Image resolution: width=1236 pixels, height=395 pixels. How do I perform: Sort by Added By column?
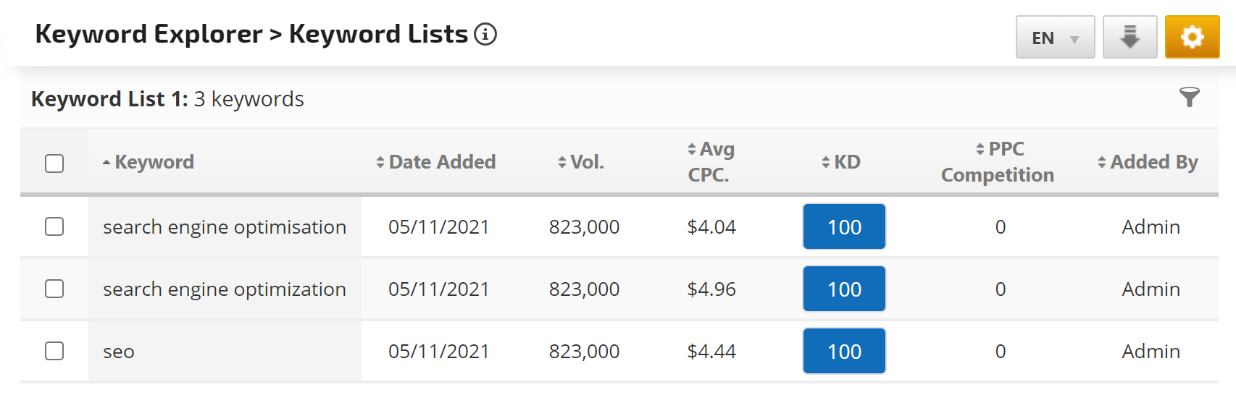pyautogui.click(x=1148, y=162)
